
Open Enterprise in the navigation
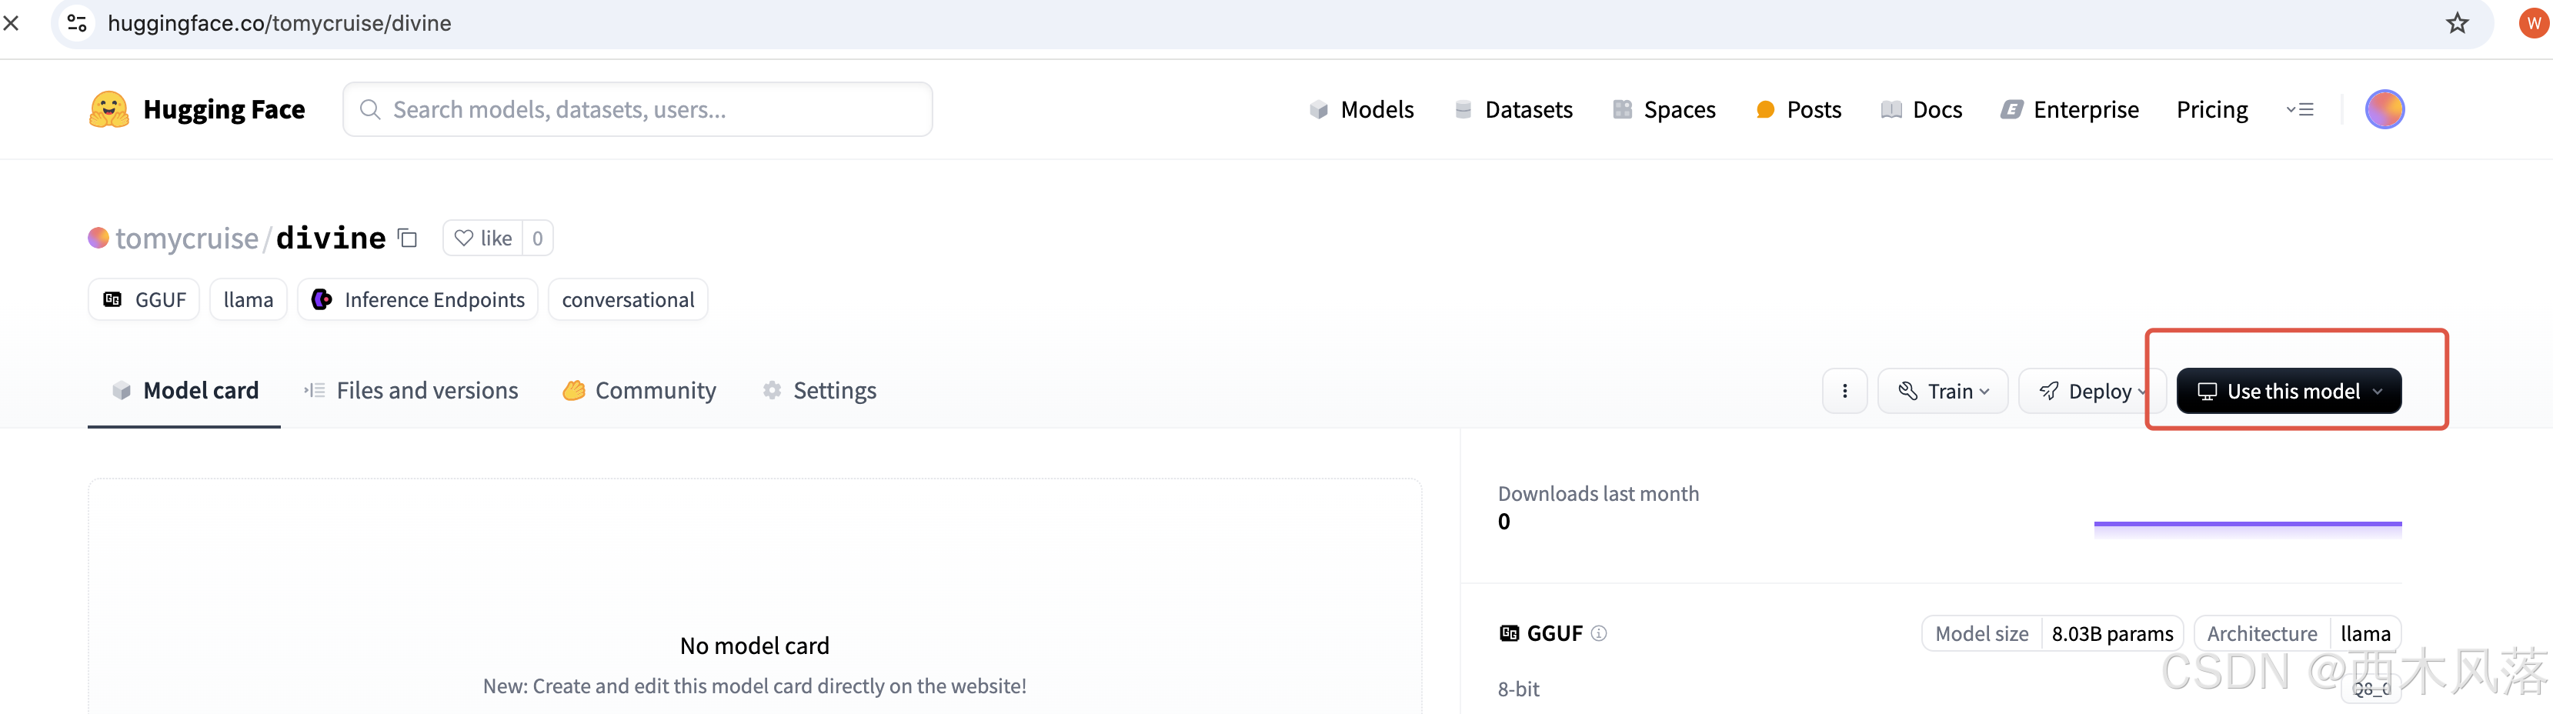[x=2069, y=109]
